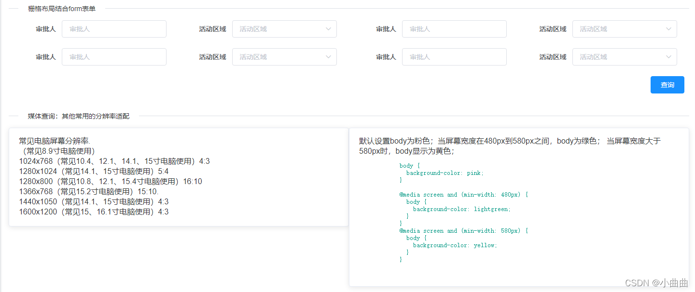Click the first 审批人 input field

pyautogui.click(x=114, y=29)
